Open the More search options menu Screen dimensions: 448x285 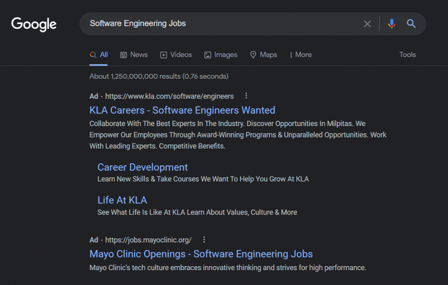tap(300, 55)
